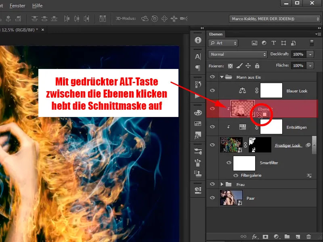Open the workspace dropdown Marco Kolditz, MEER DER IDEEN
The image size is (323, 242).
coord(275,19)
